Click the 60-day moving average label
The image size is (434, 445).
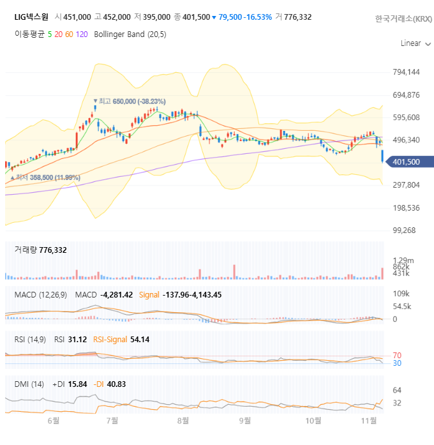[69, 34]
